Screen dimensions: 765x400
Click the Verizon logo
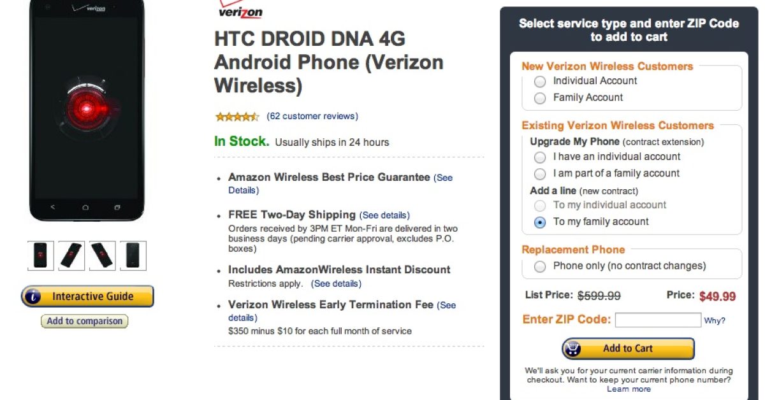[x=240, y=10]
